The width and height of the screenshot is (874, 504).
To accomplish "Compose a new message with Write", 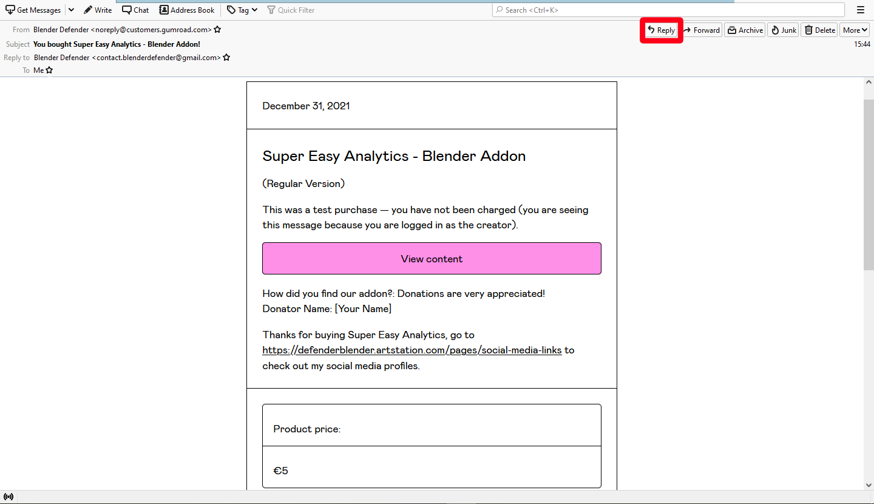I will pos(98,10).
